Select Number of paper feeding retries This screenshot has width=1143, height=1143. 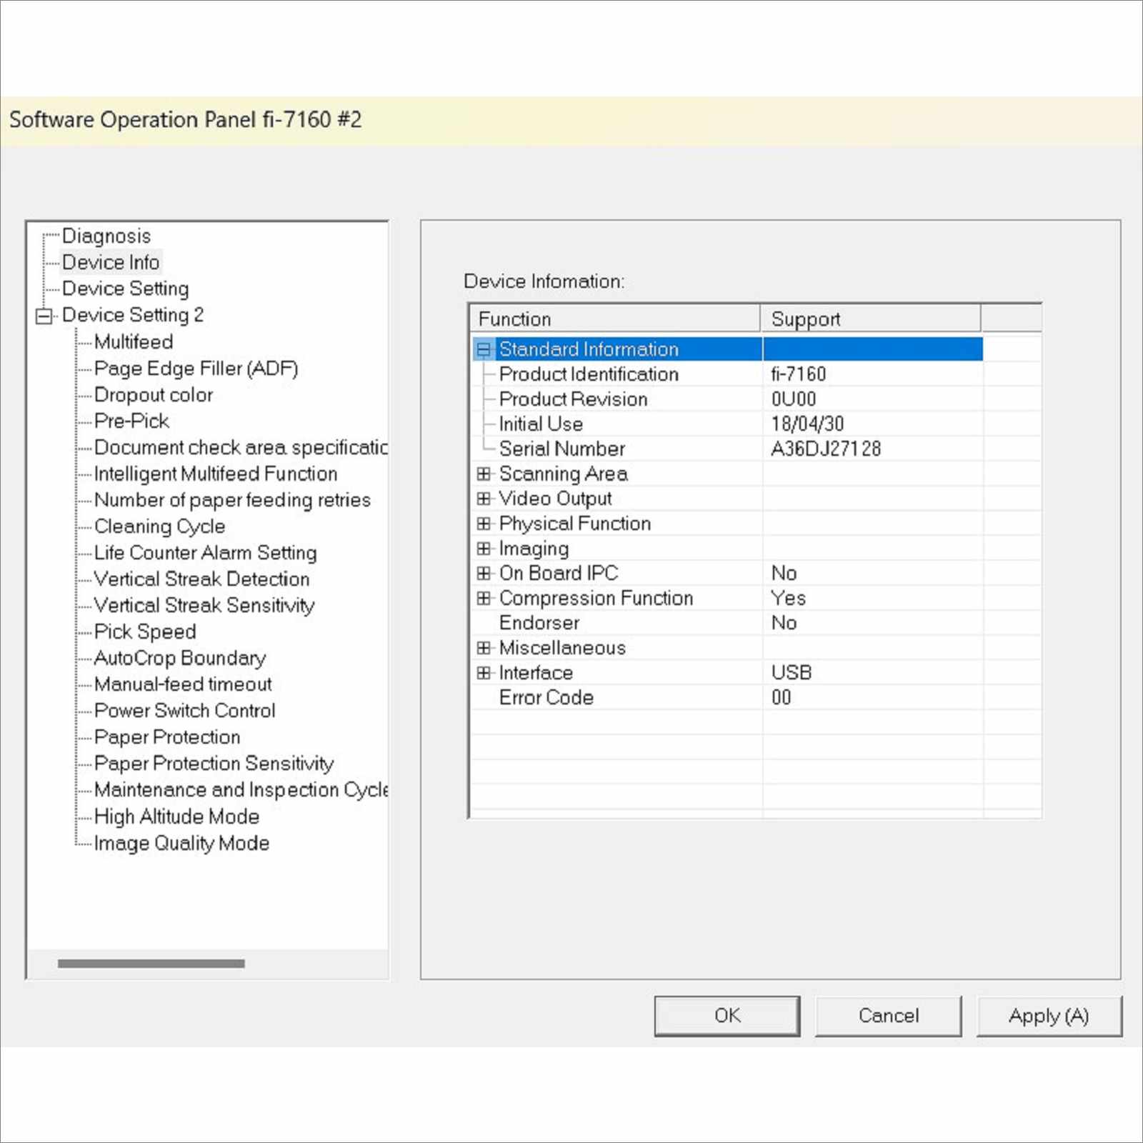coord(232,501)
